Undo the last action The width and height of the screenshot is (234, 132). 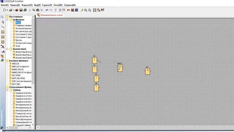coord(47,10)
